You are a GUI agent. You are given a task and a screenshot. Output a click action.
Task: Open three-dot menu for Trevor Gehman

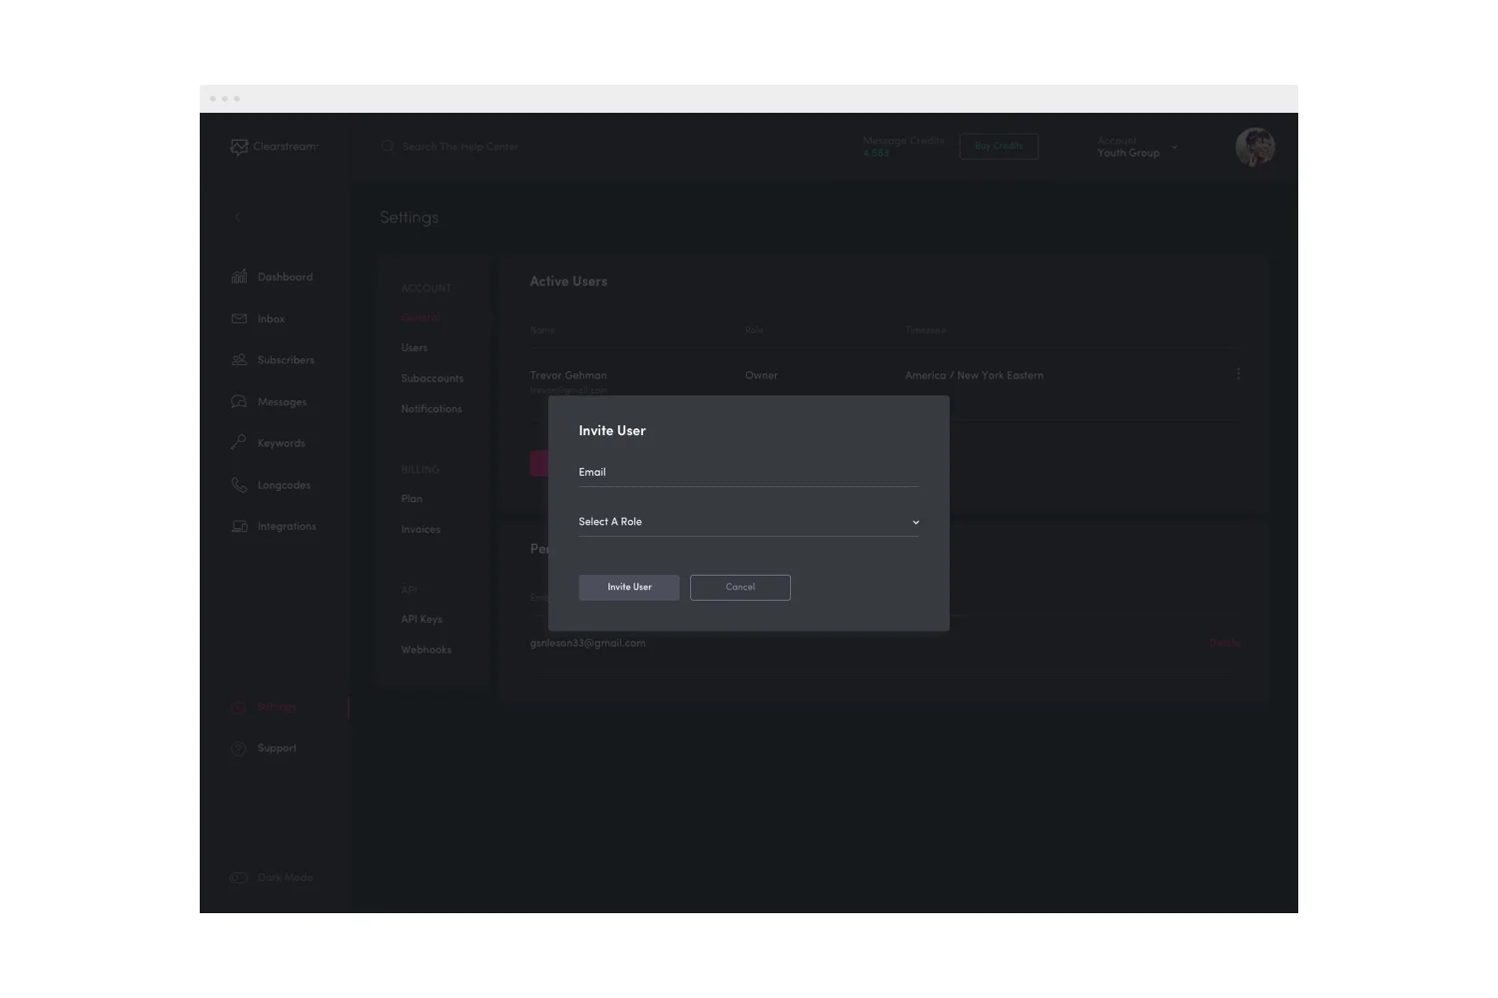1238,374
